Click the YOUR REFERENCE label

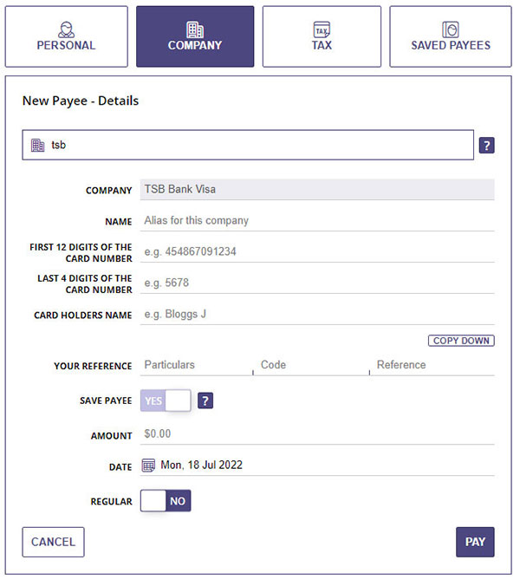[x=93, y=366]
